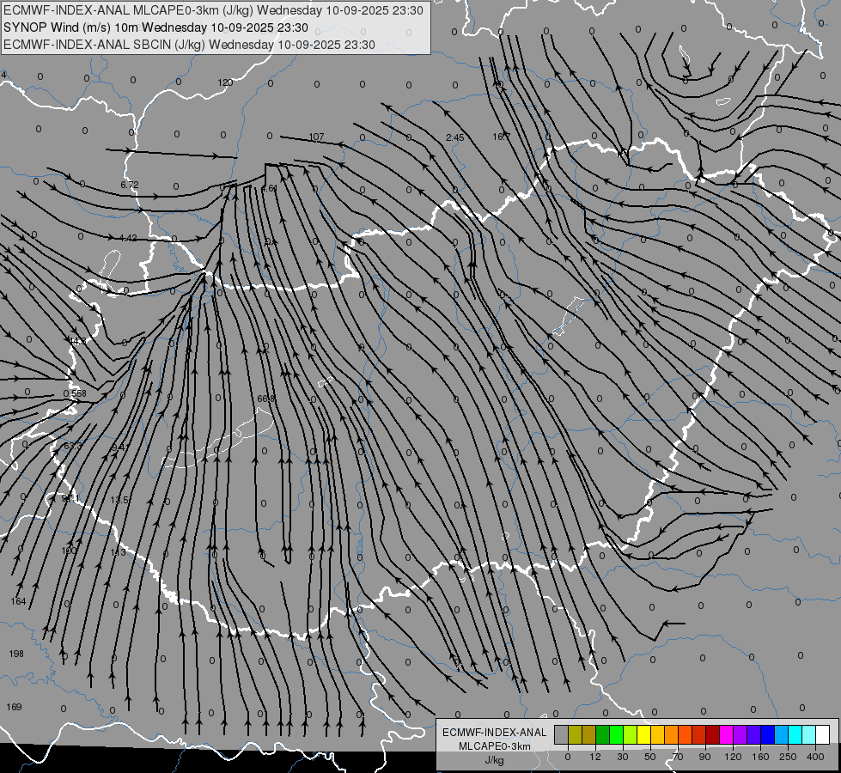Click the legend title ECMWF-INDEX-ANAL
Viewport: 841px width, 773px height.
pos(494,733)
